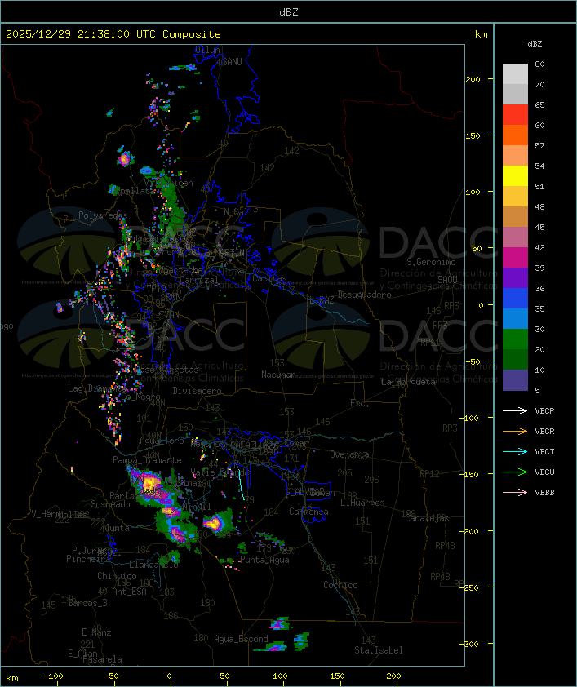Click the Sosneado map label
Image resolution: width=577 pixels, height=687 pixels.
[x=110, y=504]
